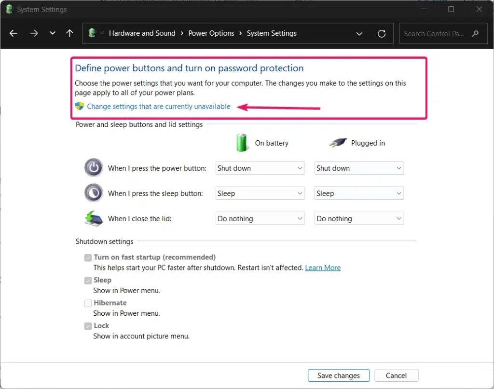This screenshot has width=494, height=389.
Task: Click "Plugged in" column label
Action: pos(368,143)
